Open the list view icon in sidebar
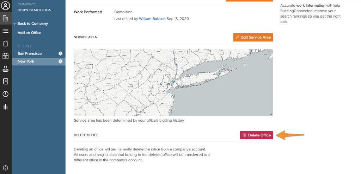 6,31
